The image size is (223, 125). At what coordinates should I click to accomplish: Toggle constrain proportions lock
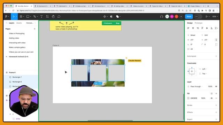216,40
